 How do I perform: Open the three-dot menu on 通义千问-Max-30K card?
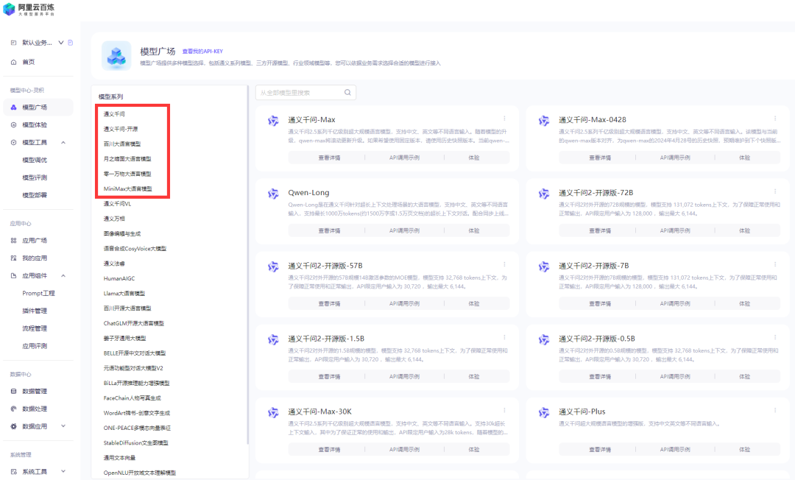click(504, 410)
